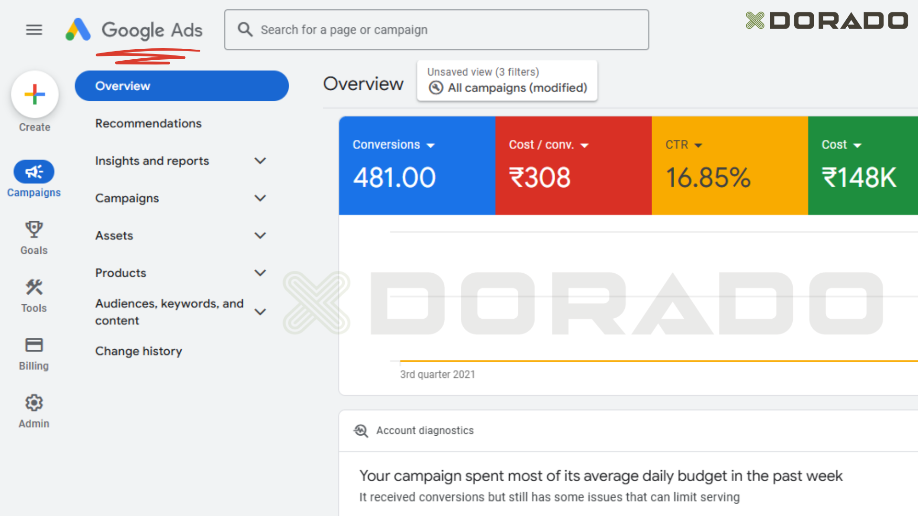Image resolution: width=918 pixels, height=516 pixels.
Task: Click the Create label under plus button
Action: 34,128
